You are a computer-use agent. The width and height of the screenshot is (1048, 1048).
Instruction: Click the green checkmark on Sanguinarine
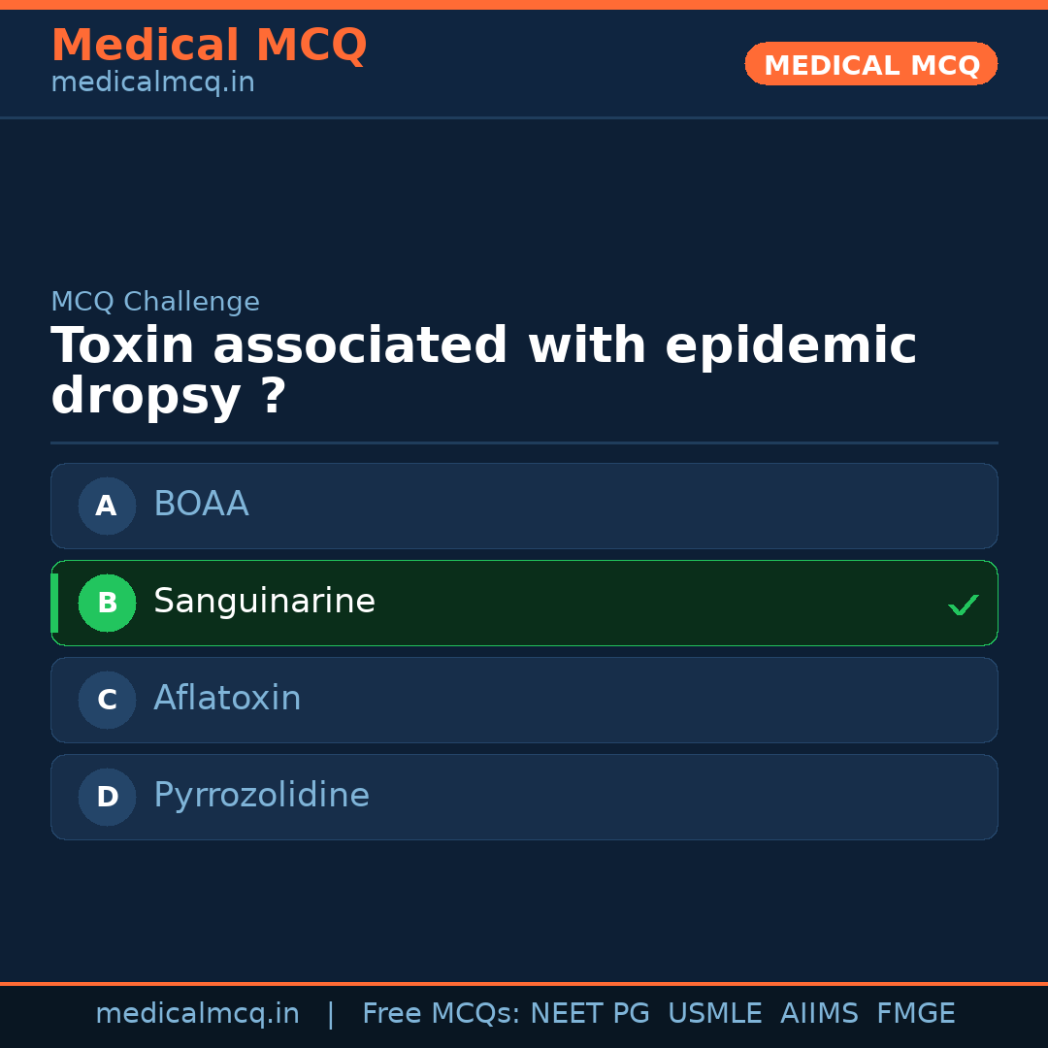tap(963, 606)
